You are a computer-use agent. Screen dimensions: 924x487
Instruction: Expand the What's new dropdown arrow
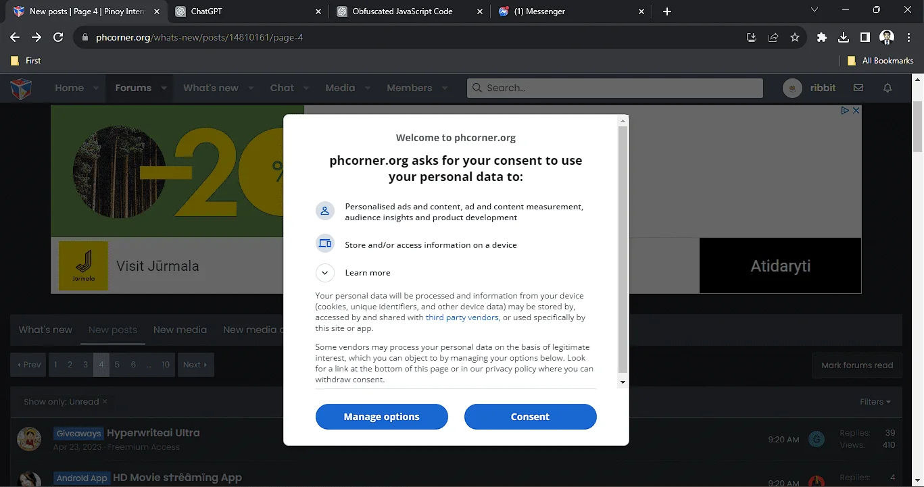pos(251,88)
